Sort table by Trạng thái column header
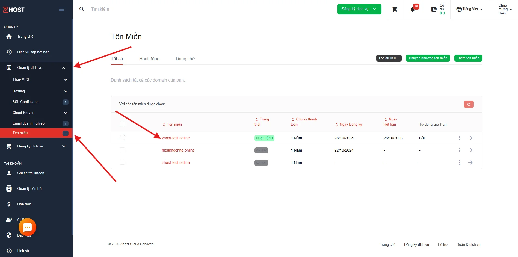518x257 pixels. [x=262, y=122]
